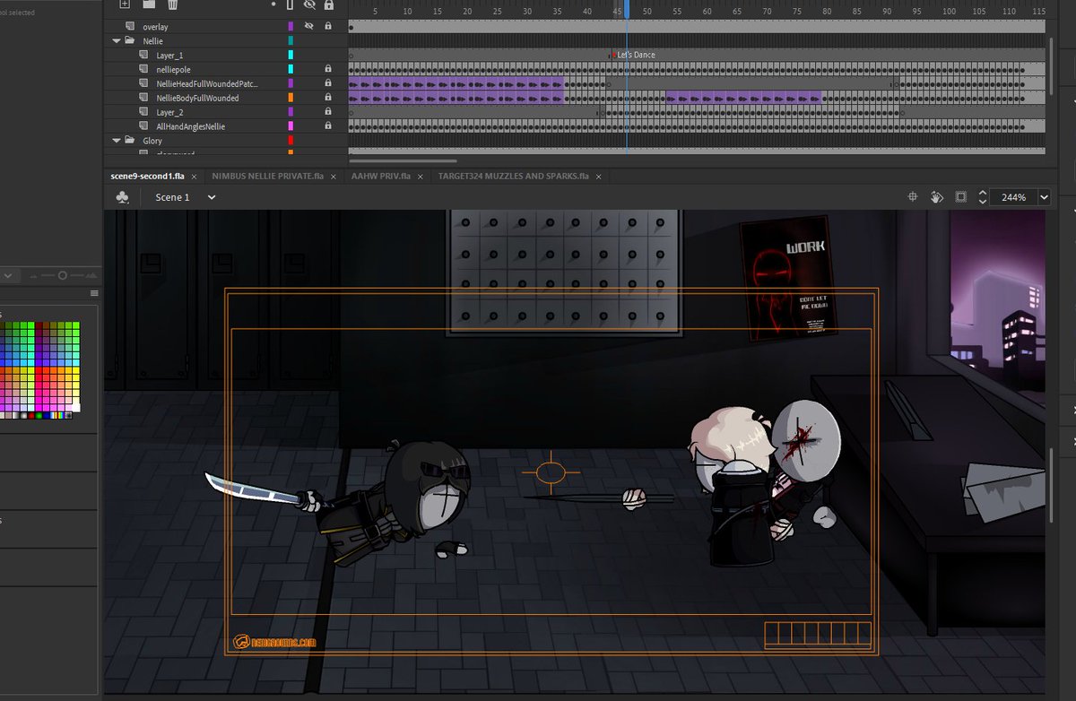Select the Layer_2 layer
Image resolution: width=1076 pixels, height=701 pixels.
point(169,112)
